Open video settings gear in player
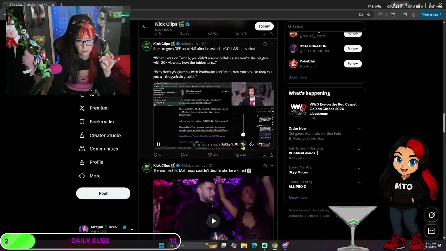The width and height of the screenshot is (446, 251). click(252, 144)
